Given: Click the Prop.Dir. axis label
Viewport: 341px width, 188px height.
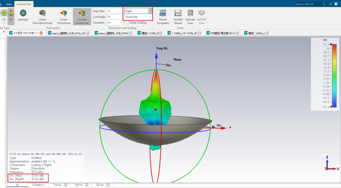Looking at the screenshot, I should pyautogui.click(x=163, y=48).
